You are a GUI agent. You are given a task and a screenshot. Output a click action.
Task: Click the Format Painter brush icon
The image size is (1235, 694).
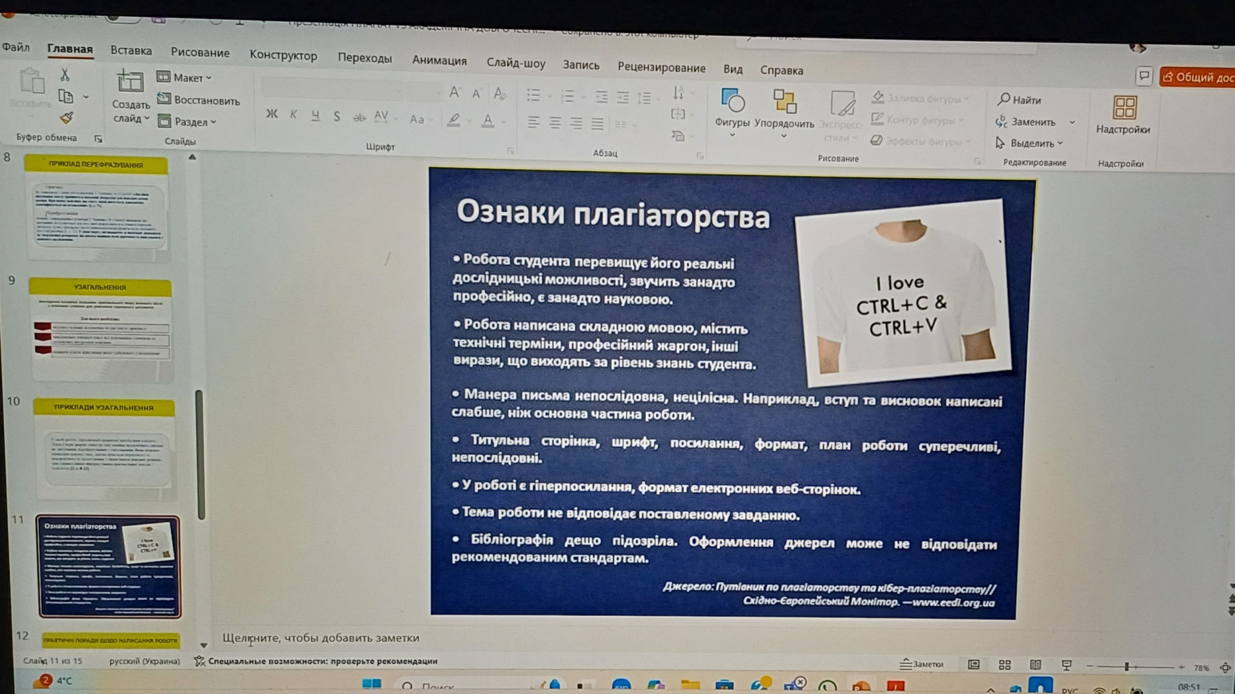(x=66, y=118)
